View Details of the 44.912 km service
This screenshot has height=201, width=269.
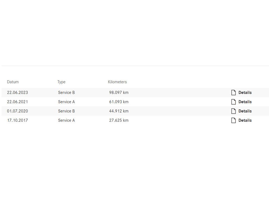[x=245, y=111]
